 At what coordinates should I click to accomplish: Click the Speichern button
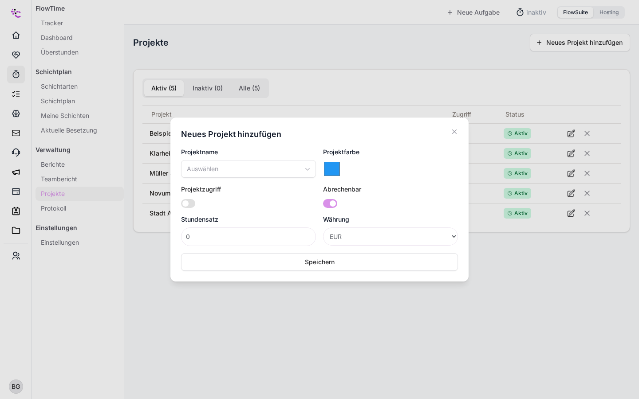click(319, 262)
